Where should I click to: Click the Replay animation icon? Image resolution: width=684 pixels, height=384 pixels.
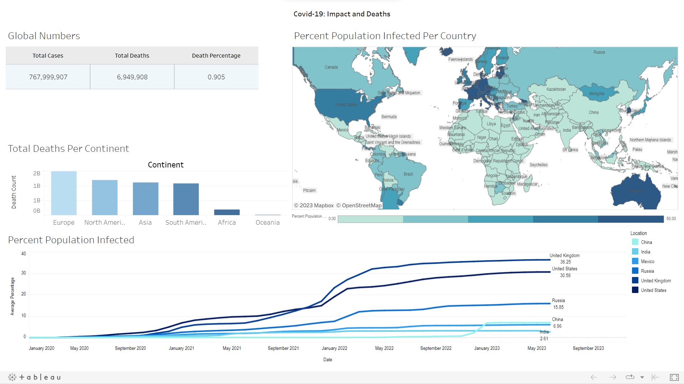(629, 377)
